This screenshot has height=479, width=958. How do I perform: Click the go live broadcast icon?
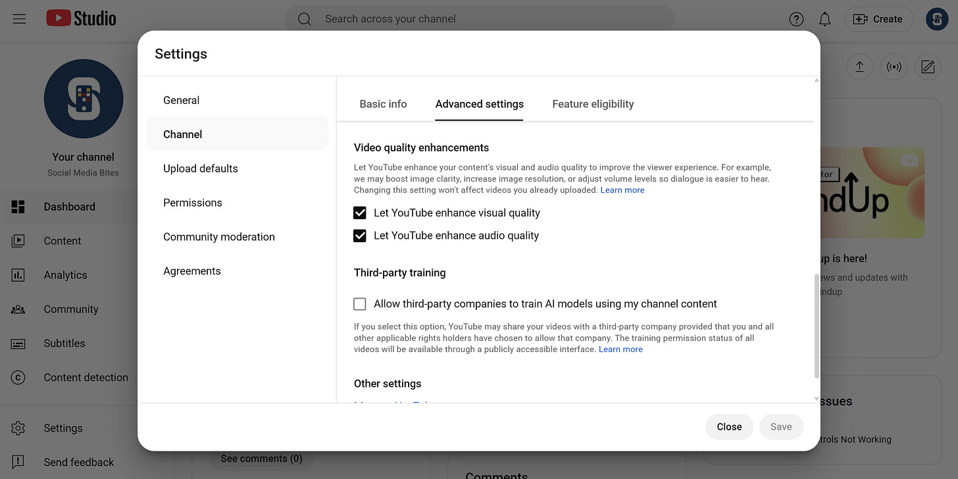[x=894, y=66]
